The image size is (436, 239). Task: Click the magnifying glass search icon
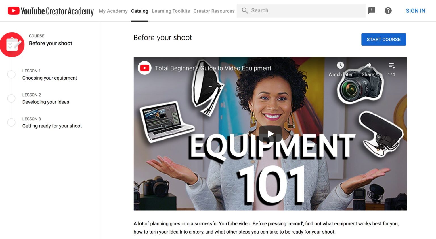point(244,10)
